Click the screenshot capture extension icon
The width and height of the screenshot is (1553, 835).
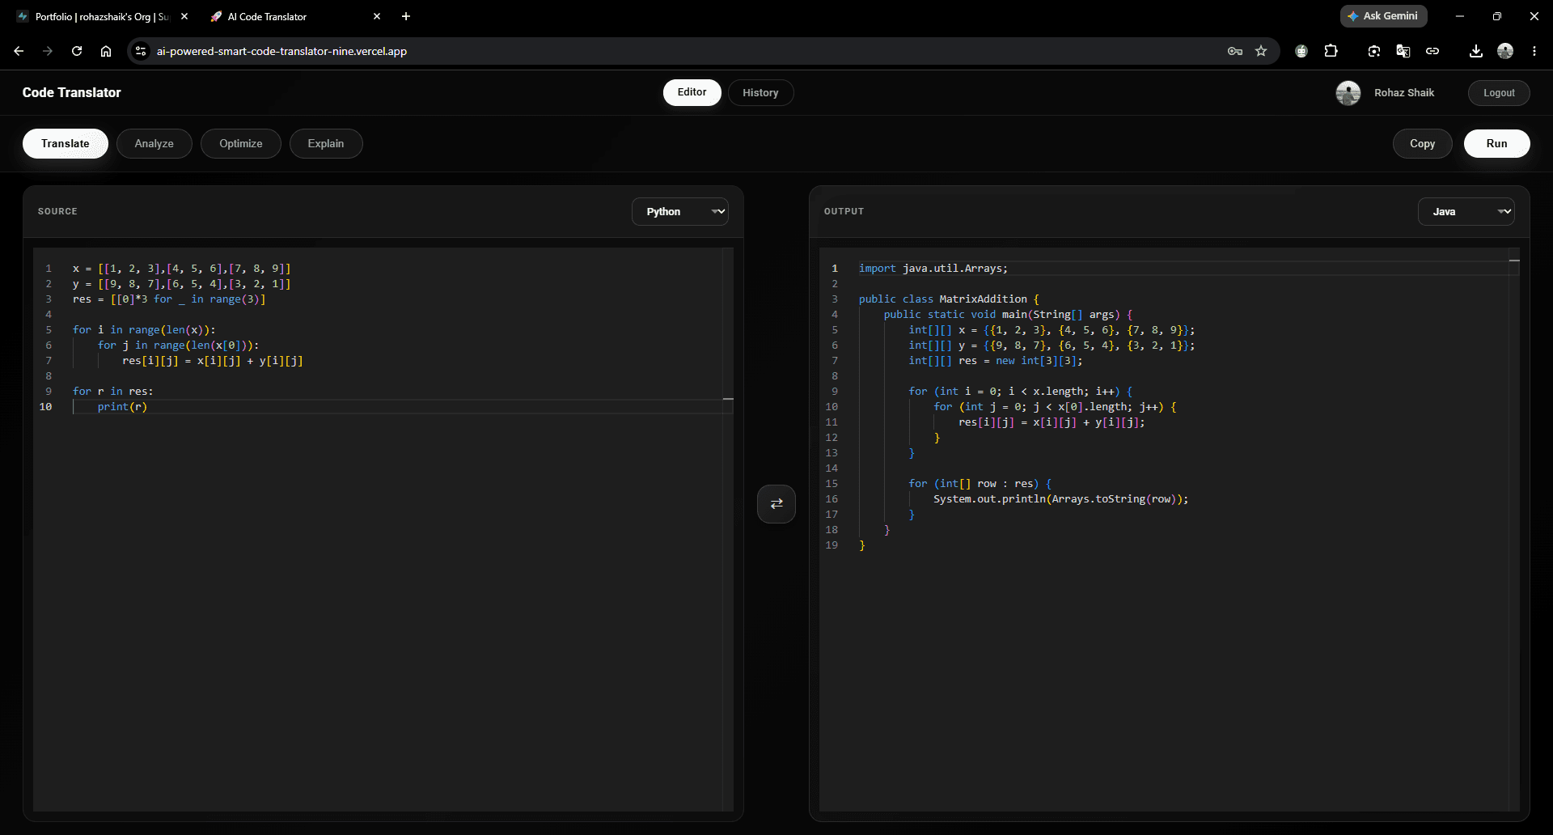point(1374,51)
